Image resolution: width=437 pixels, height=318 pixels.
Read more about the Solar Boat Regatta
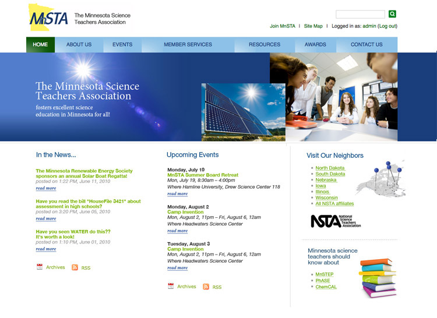point(46,188)
